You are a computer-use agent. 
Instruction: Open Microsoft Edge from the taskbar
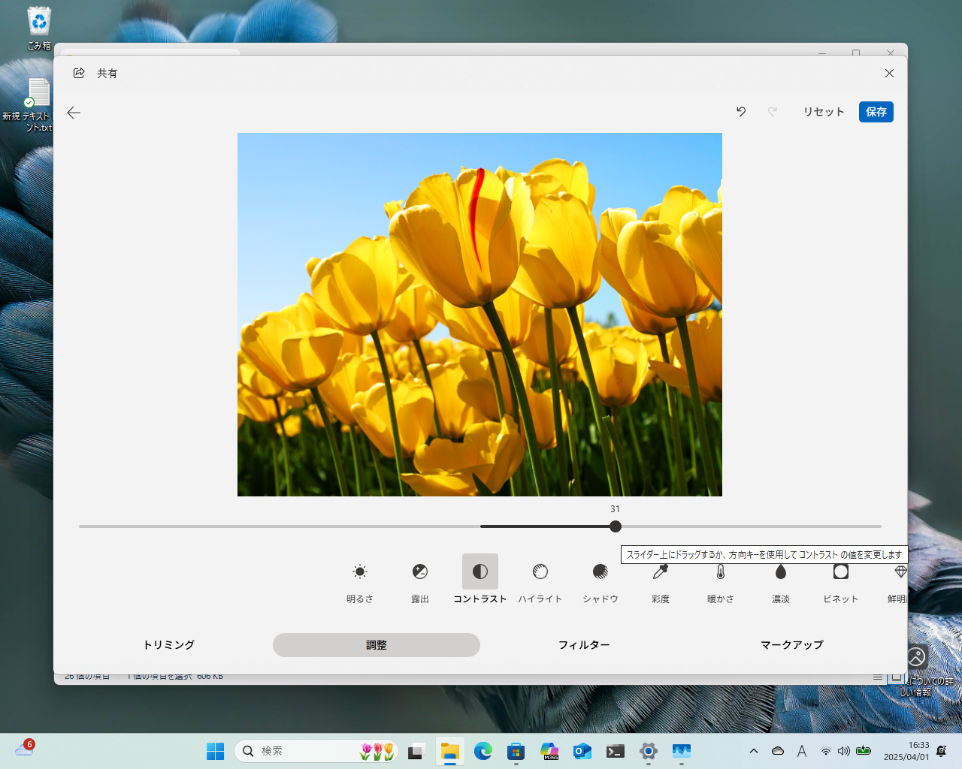pyautogui.click(x=483, y=751)
